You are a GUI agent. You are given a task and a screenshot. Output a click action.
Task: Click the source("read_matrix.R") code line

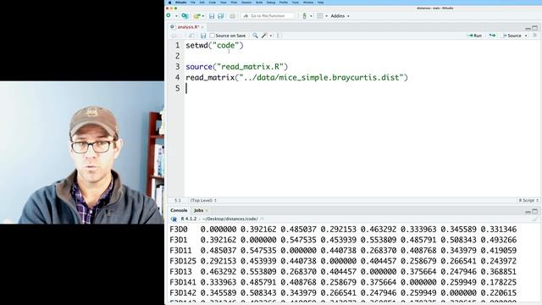click(237, 67)
